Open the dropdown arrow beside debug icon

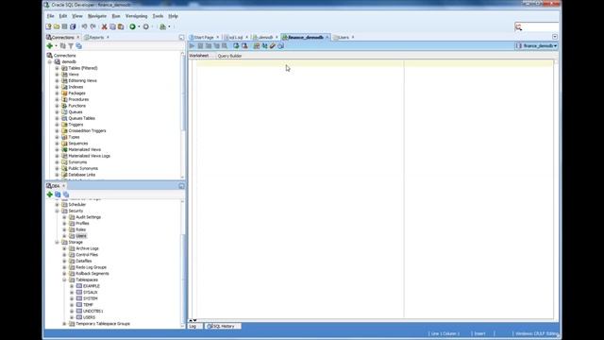(169, 26)
